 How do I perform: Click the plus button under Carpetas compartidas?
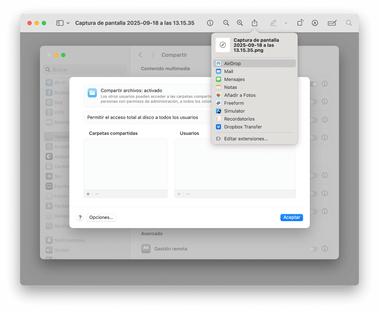pyautogui.click(x=88, y=194)
